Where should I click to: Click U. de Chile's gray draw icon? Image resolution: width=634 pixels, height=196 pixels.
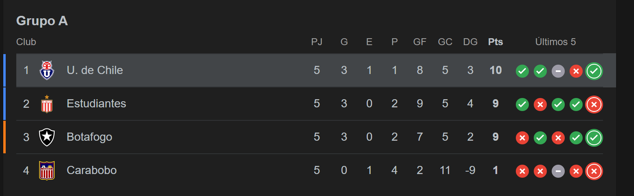pyautogui.click(x=558, y=71)
